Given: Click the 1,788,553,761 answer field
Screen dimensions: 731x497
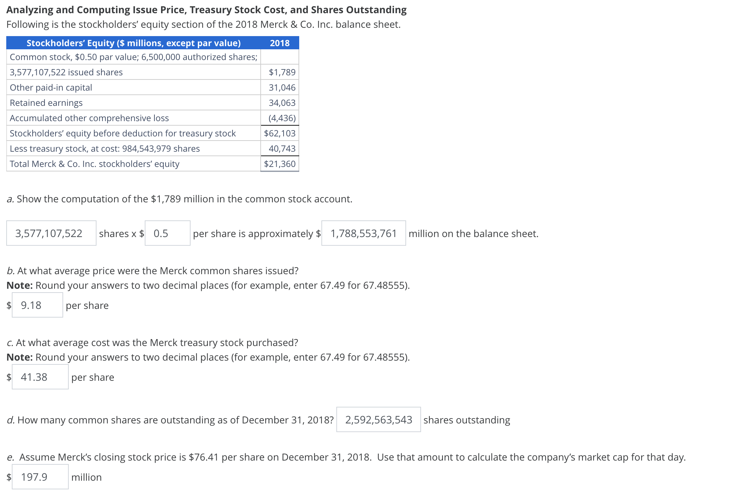Looking at the screenshot, I should (x=363, y=233).
